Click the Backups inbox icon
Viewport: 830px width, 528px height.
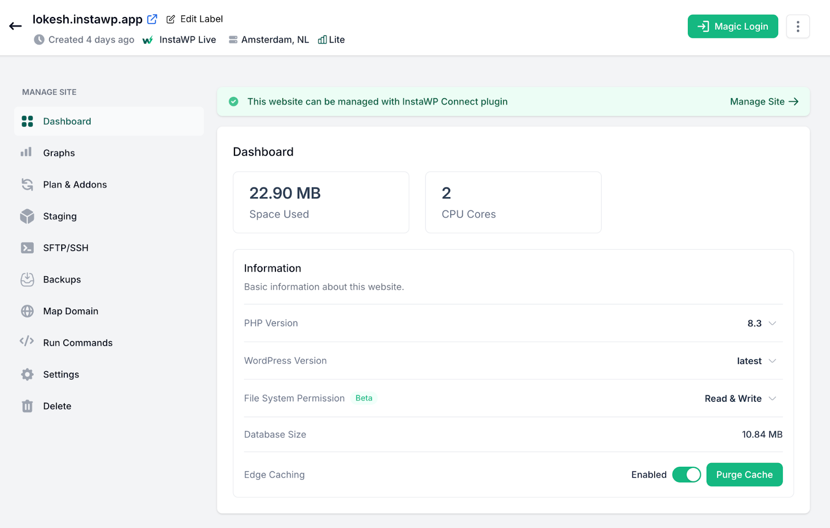click(27, 279)
